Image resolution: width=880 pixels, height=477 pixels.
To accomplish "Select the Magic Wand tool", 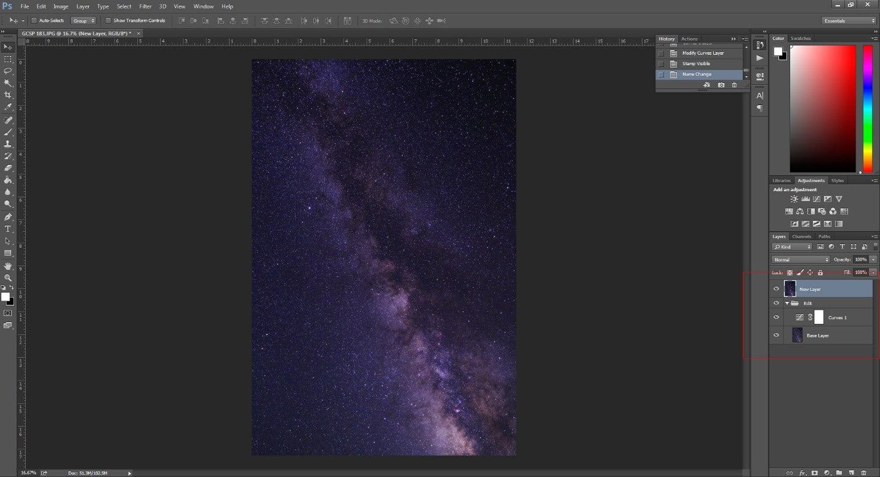I will [x=8, y=83].
